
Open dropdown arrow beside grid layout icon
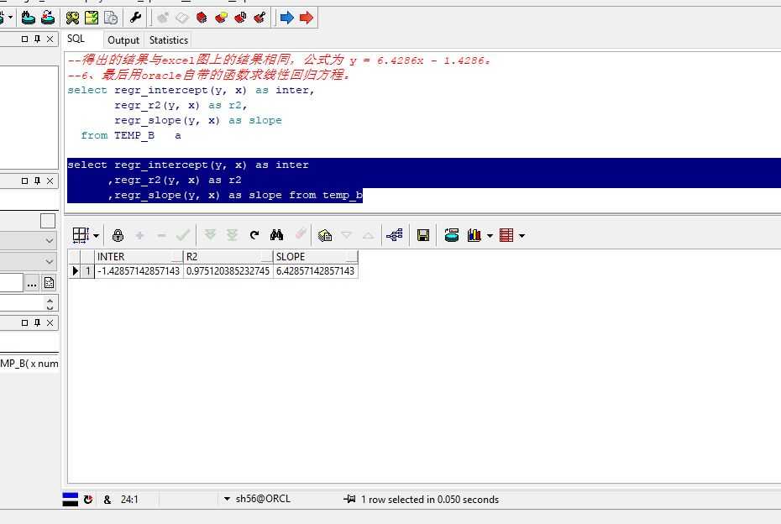point(96,236)
